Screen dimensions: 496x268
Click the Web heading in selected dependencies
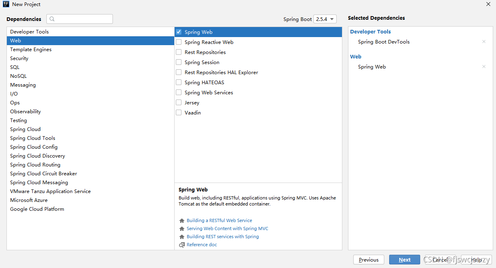click(356, 56)
